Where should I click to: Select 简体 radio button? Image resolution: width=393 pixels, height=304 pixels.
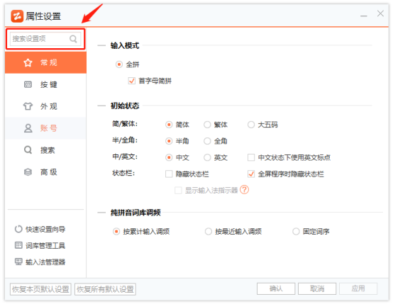[x=169, y=125]
